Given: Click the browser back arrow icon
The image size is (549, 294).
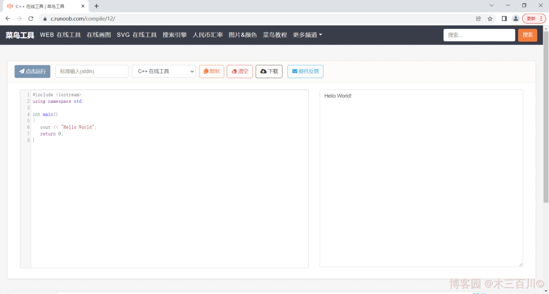Looking at the screenshot, I should point(8,18).
